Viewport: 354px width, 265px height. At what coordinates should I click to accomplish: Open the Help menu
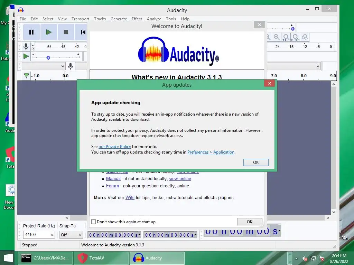point(185,19)
